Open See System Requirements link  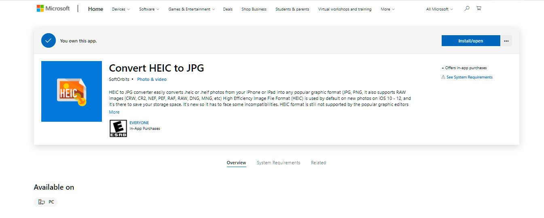point(470,77)
